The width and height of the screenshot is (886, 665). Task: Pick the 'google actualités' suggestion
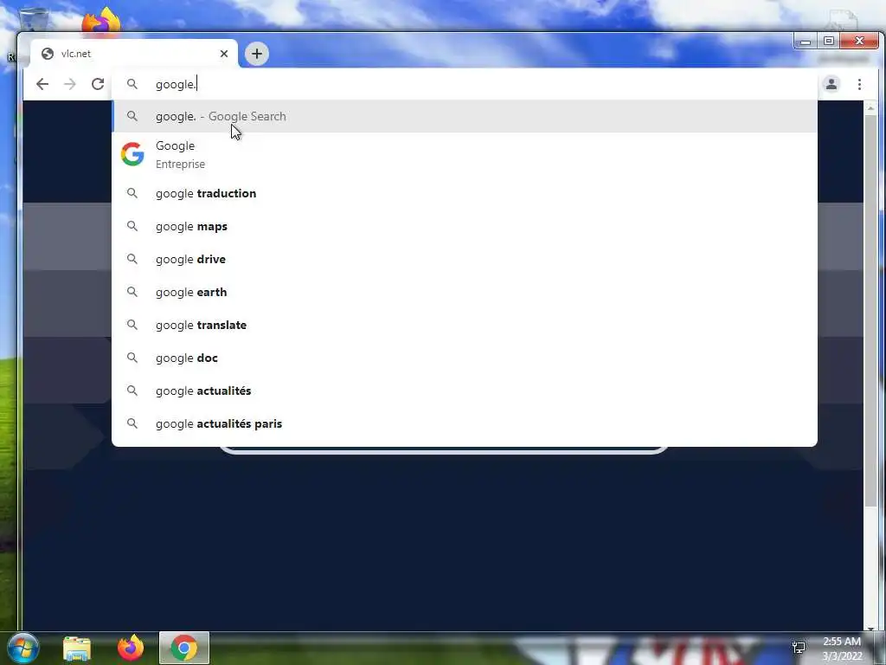465,391
